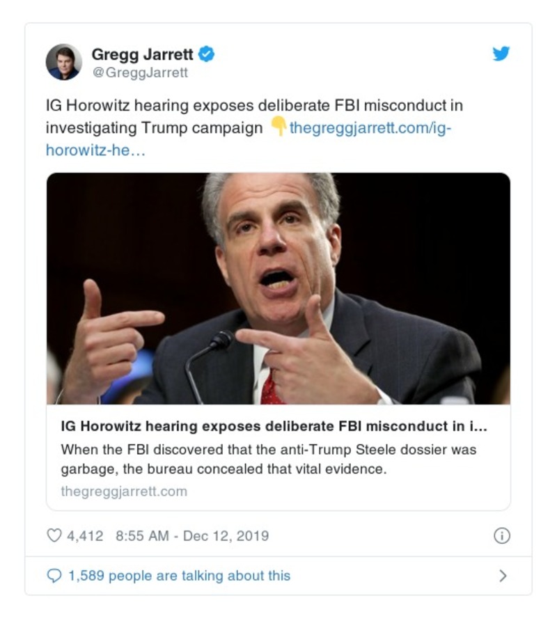Click Gregg Jarrett's profile avatar
557x619 pixels.
click(64, 62)
